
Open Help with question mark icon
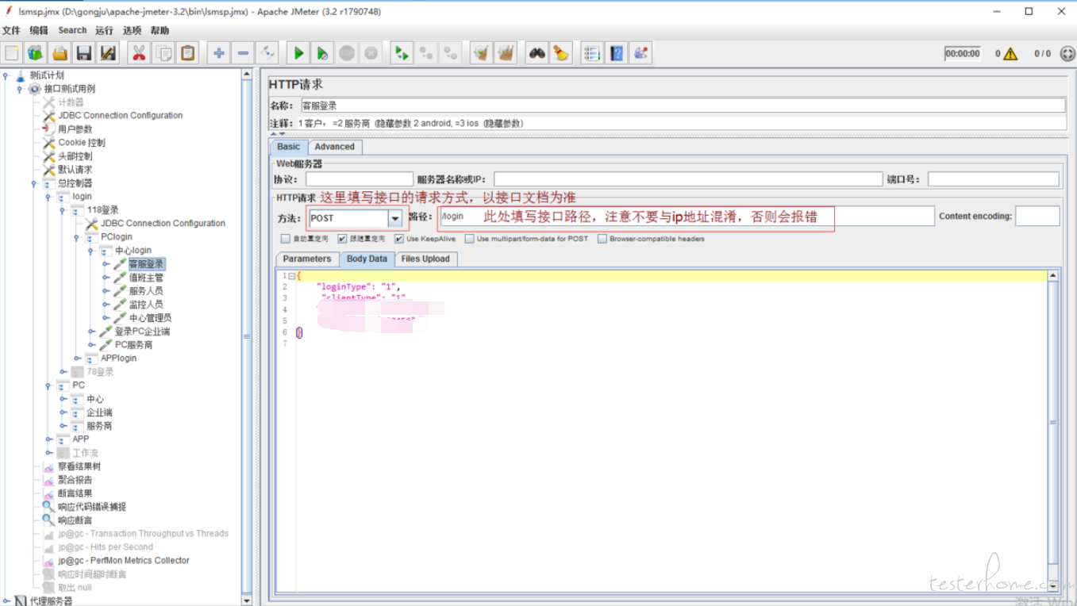(616, 53)
